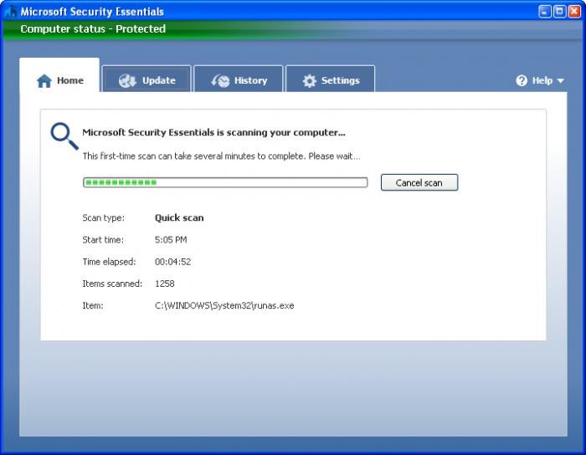The width and height of the screenshot is (586, 455).
Task: Go to the Settings tab
Action: (x=331, y=79)
